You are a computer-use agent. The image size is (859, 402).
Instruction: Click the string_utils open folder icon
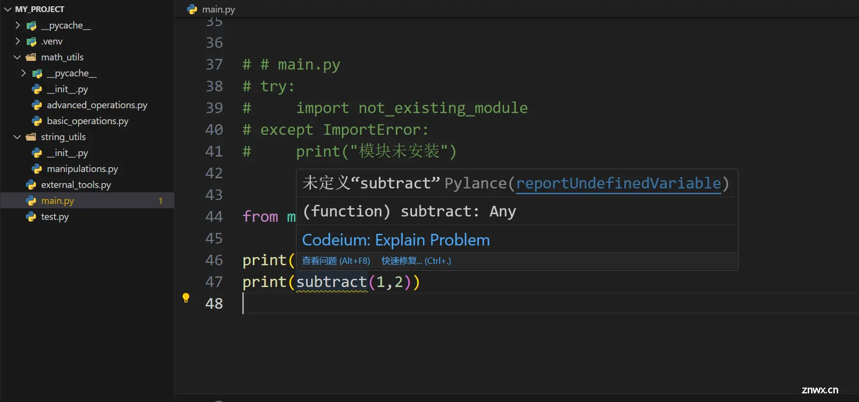coord(31,137)
